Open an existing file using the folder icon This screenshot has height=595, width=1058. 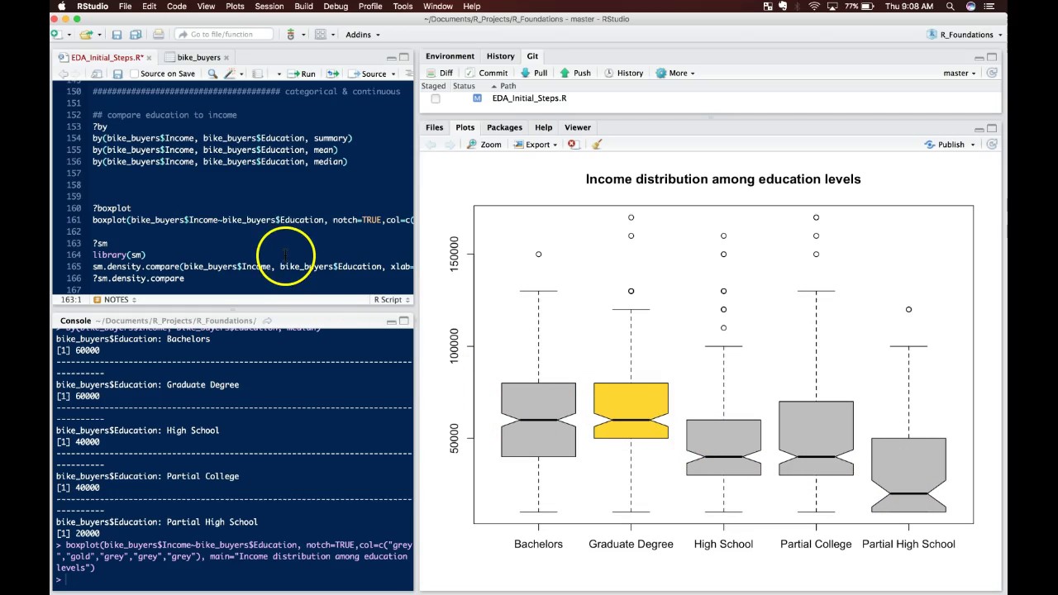86,35
